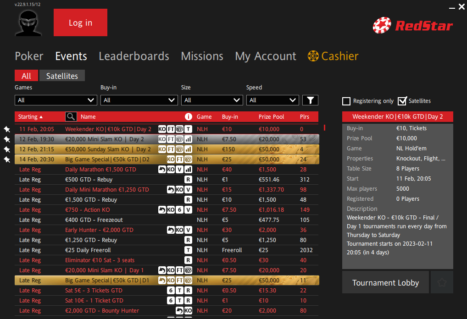Click the bar chart icon in Daily Marathon €1,500 row
Viewport: 467px width, 319px height.
188,170
